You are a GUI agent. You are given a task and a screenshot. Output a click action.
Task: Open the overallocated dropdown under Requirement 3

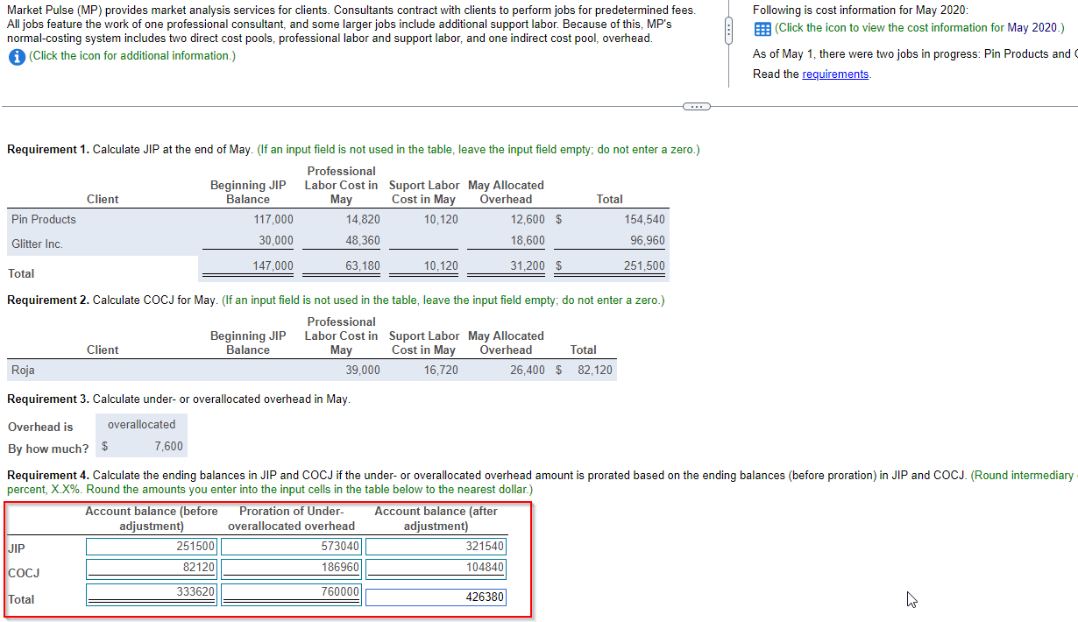pos(141,424)
